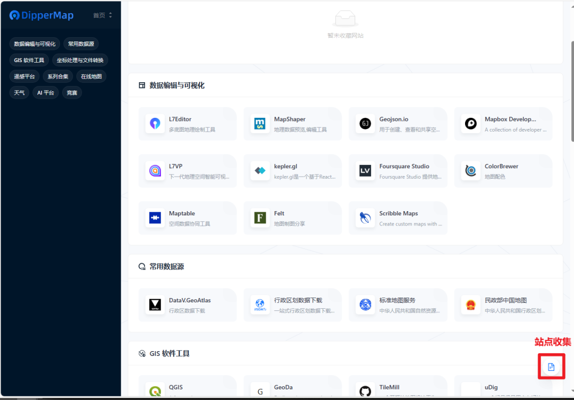The width and height of the screenshot is (574, 400).
Task: Open the L7Editor mapping tool
Action: pos(155,124)
